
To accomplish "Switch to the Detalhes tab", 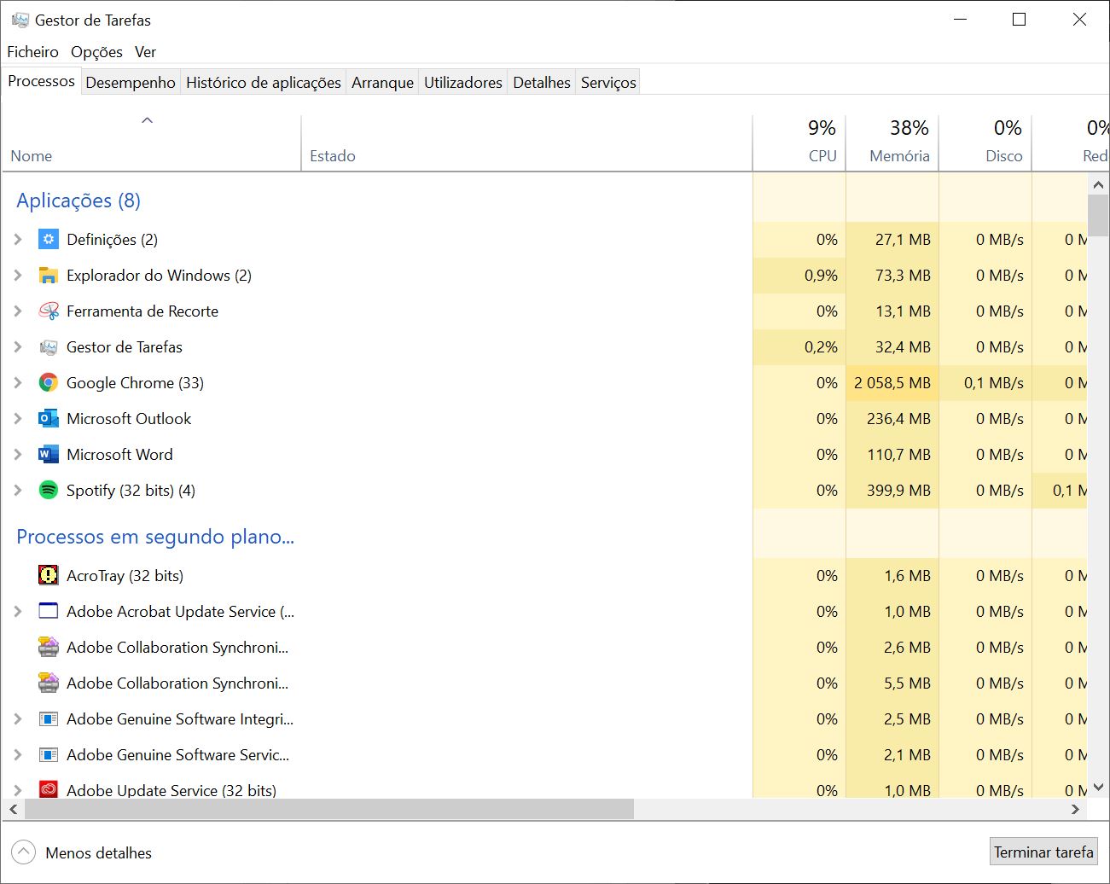I will click(x=542, y=83).
